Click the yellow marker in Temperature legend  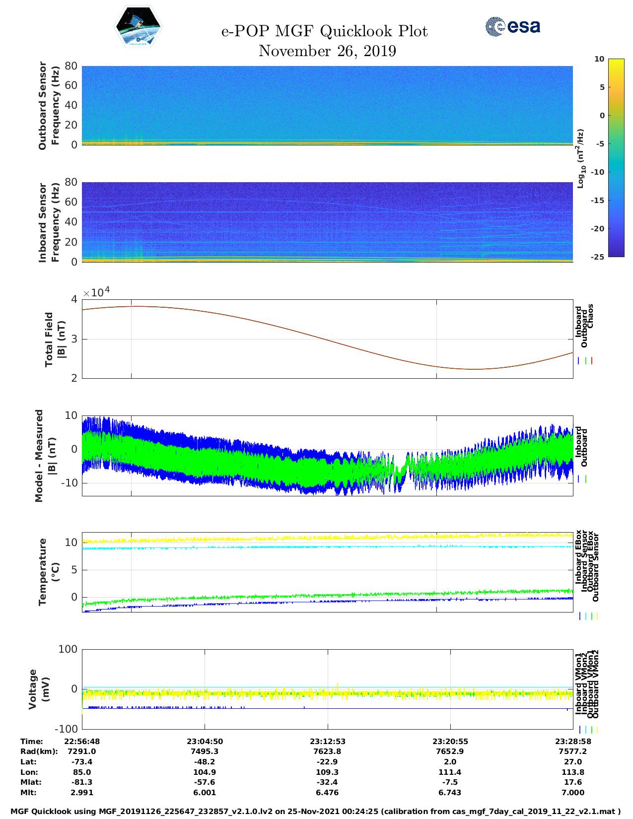coord(597,616)
